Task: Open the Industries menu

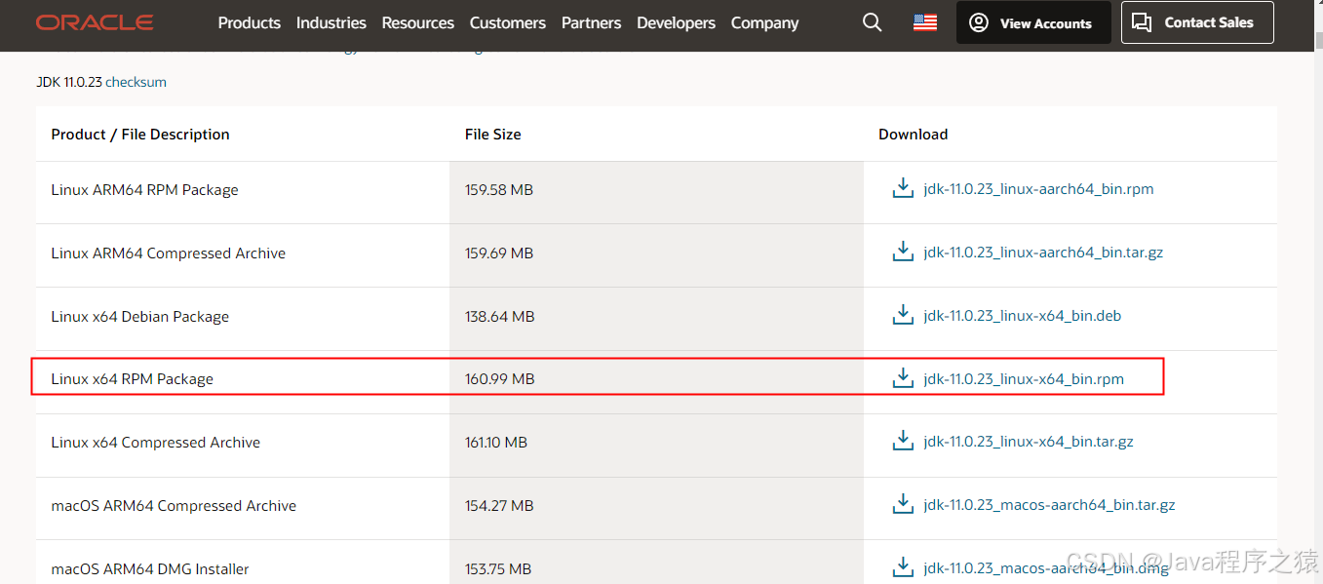Action: [331, 22]
